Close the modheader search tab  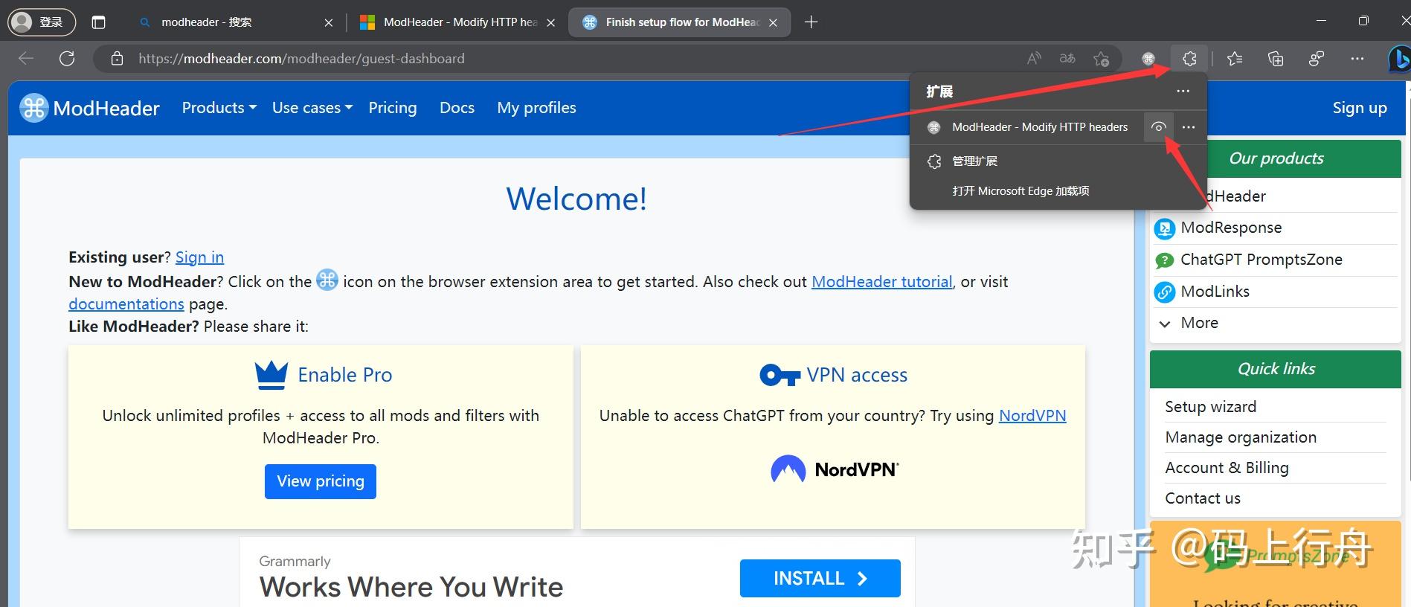(329, 23)
